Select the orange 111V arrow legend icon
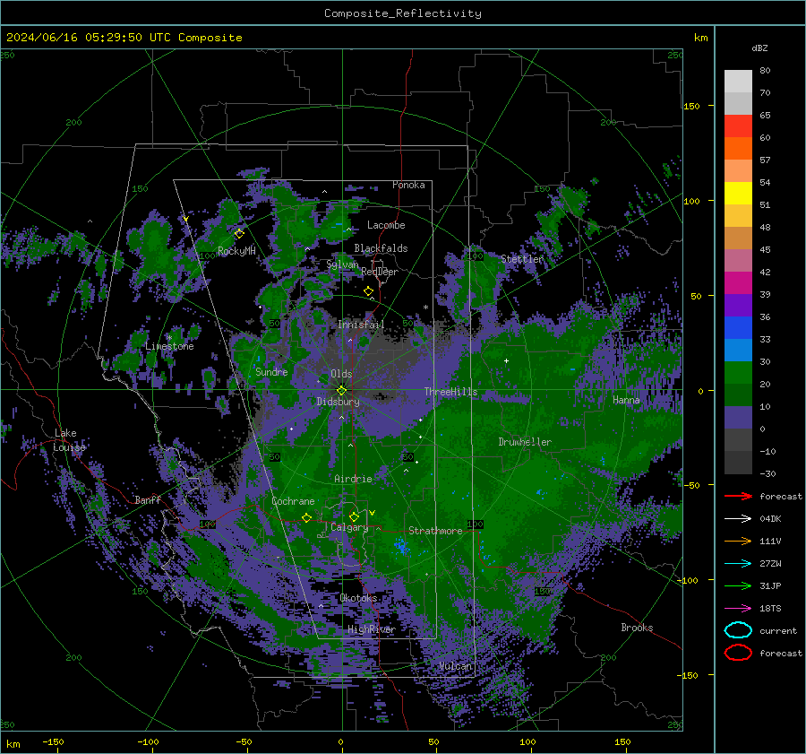This screenshot has height=754, width=806. pyautogui.click(x=738, y=541)
